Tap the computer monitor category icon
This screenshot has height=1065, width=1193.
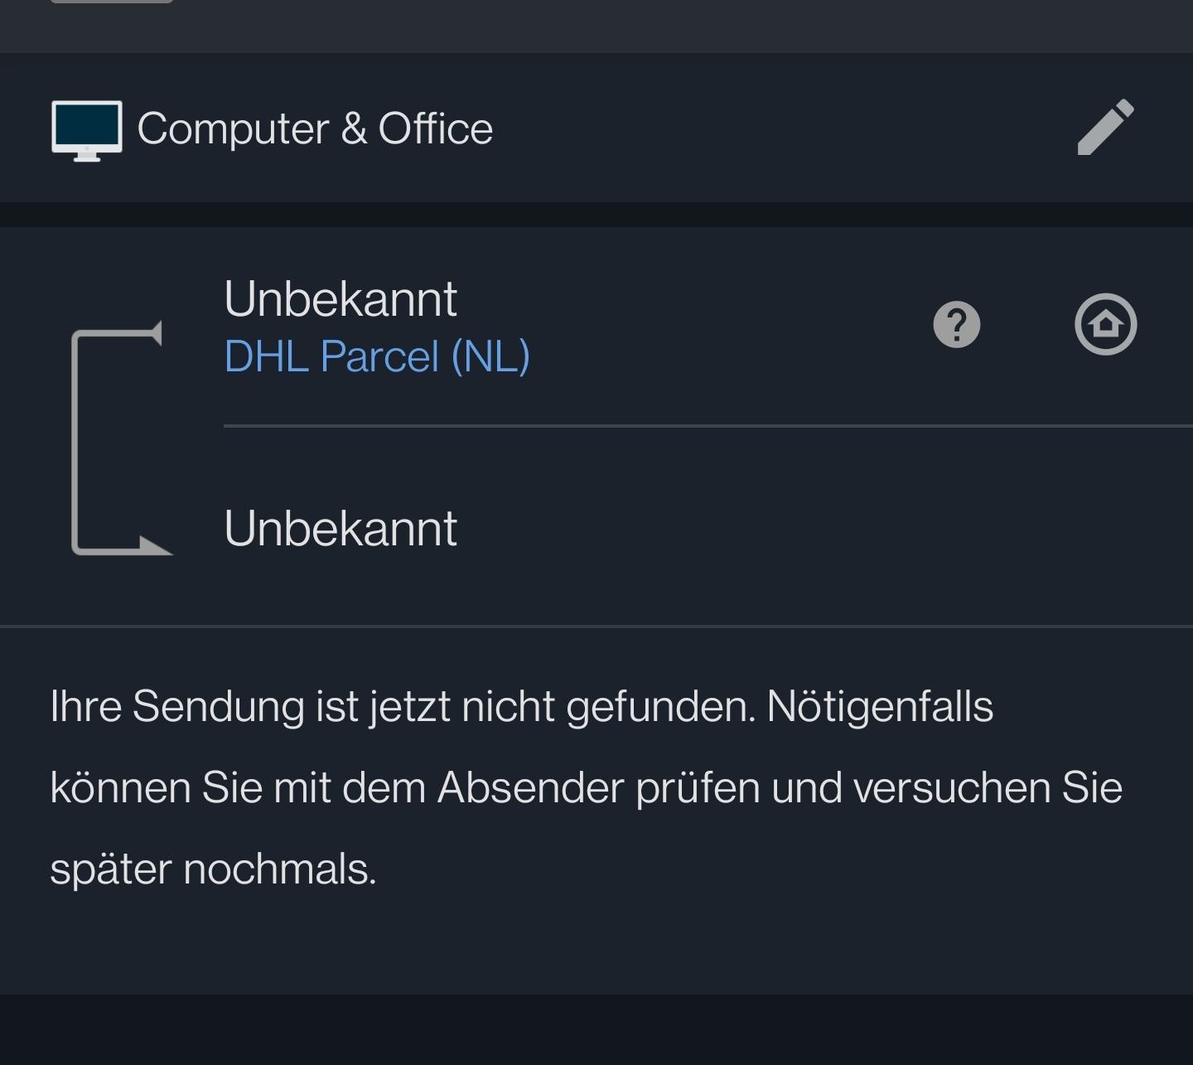pyautogui.click(x=87, y=131)
